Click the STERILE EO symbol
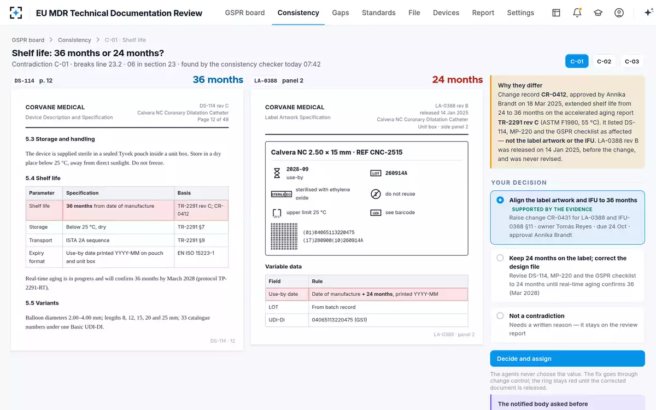The height and width of the screenshot is (410, 656). click(x=281, y=194)
